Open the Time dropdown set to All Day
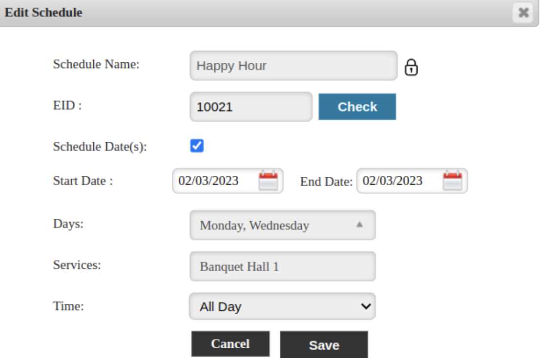The height and width of the screenshot is (358, 540). [282, 306]
